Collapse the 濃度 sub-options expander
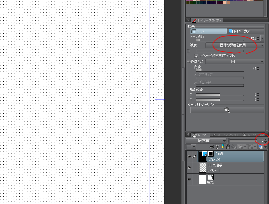This screenshot has width=269, height=204. [x=188, y=51]
